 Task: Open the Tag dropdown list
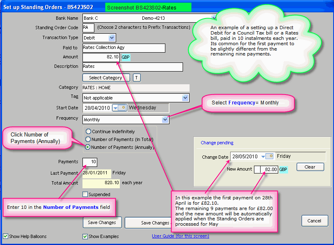(185, 98)
